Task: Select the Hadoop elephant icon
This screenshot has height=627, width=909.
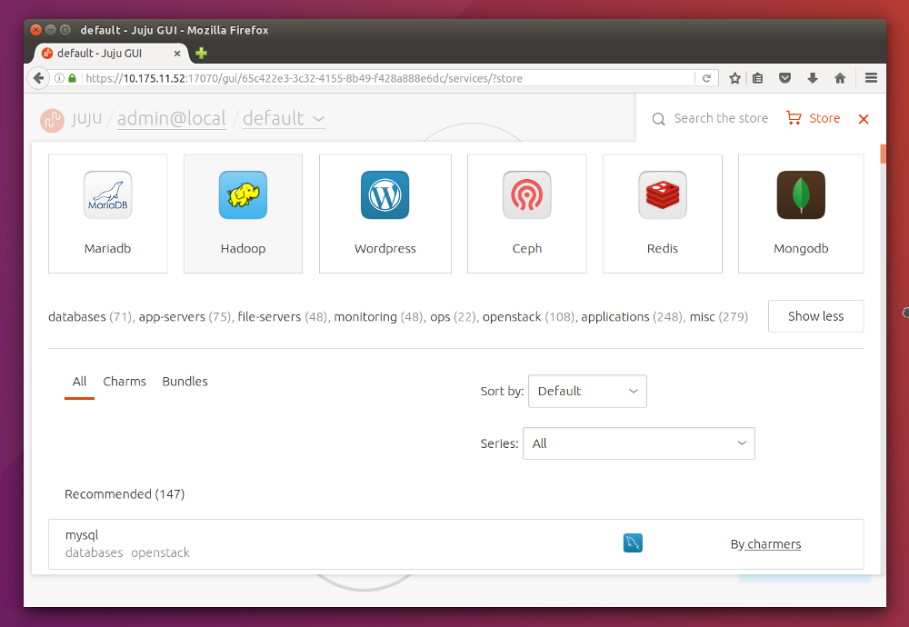Action: coord(243,194)
